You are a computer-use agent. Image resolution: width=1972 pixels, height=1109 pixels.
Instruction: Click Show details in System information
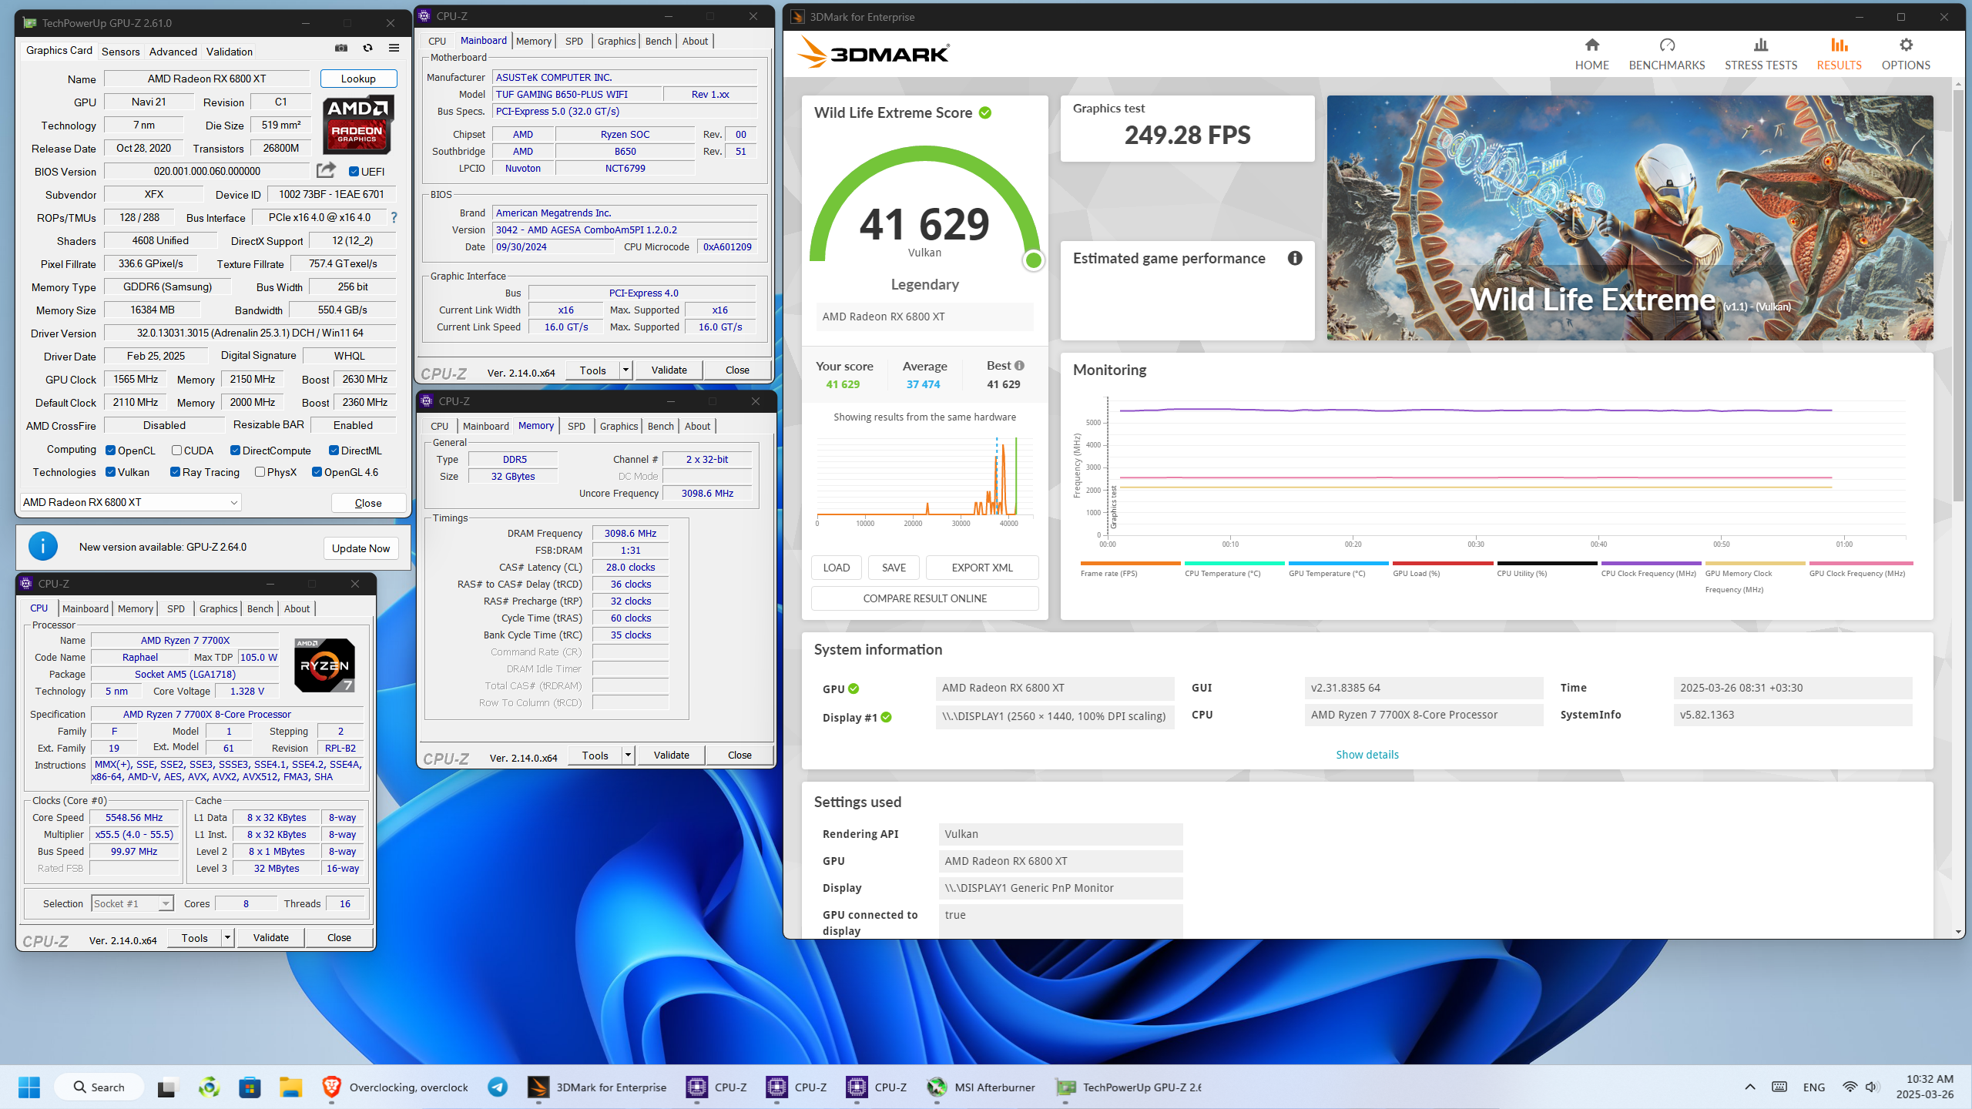pos(1367,755)
